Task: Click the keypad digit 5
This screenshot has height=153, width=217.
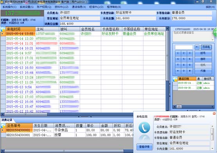Action: pos(184,59)
